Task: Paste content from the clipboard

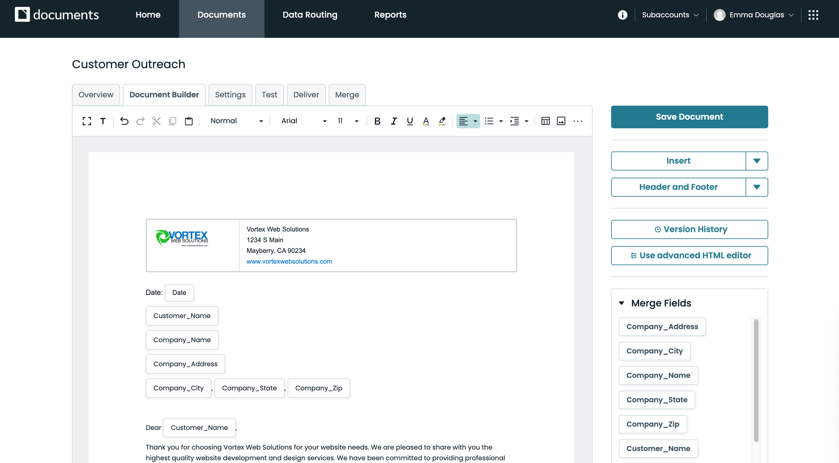Action: click(x=188, y=121)
